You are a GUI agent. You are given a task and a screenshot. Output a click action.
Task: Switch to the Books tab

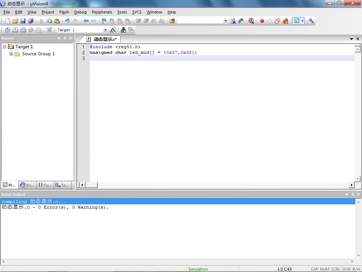27,185
